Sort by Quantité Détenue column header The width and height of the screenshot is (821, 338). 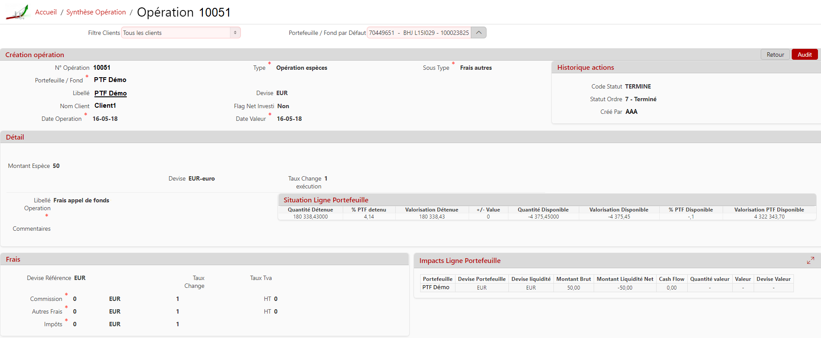pos(310,210)
